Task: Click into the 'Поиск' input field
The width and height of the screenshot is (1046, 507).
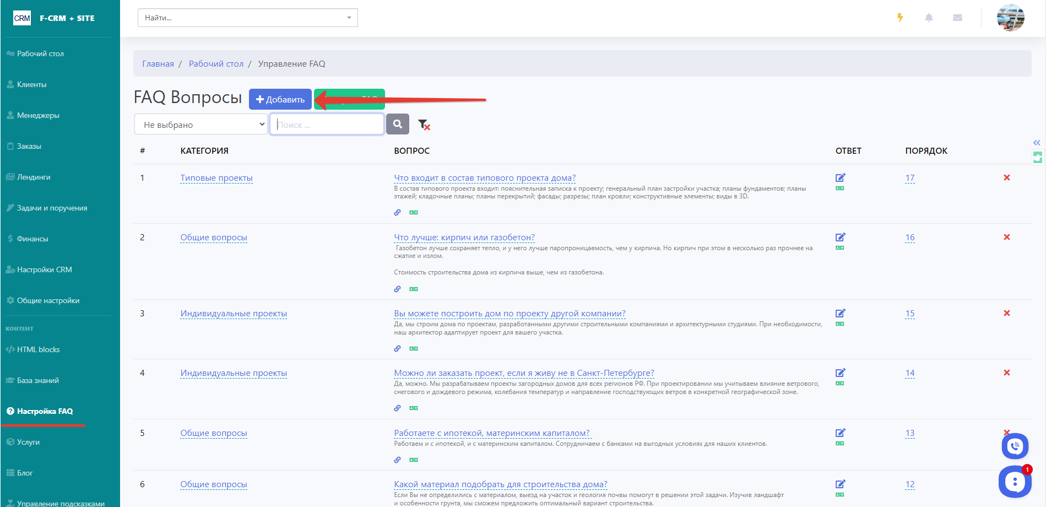Action: (x=327, y=125)
